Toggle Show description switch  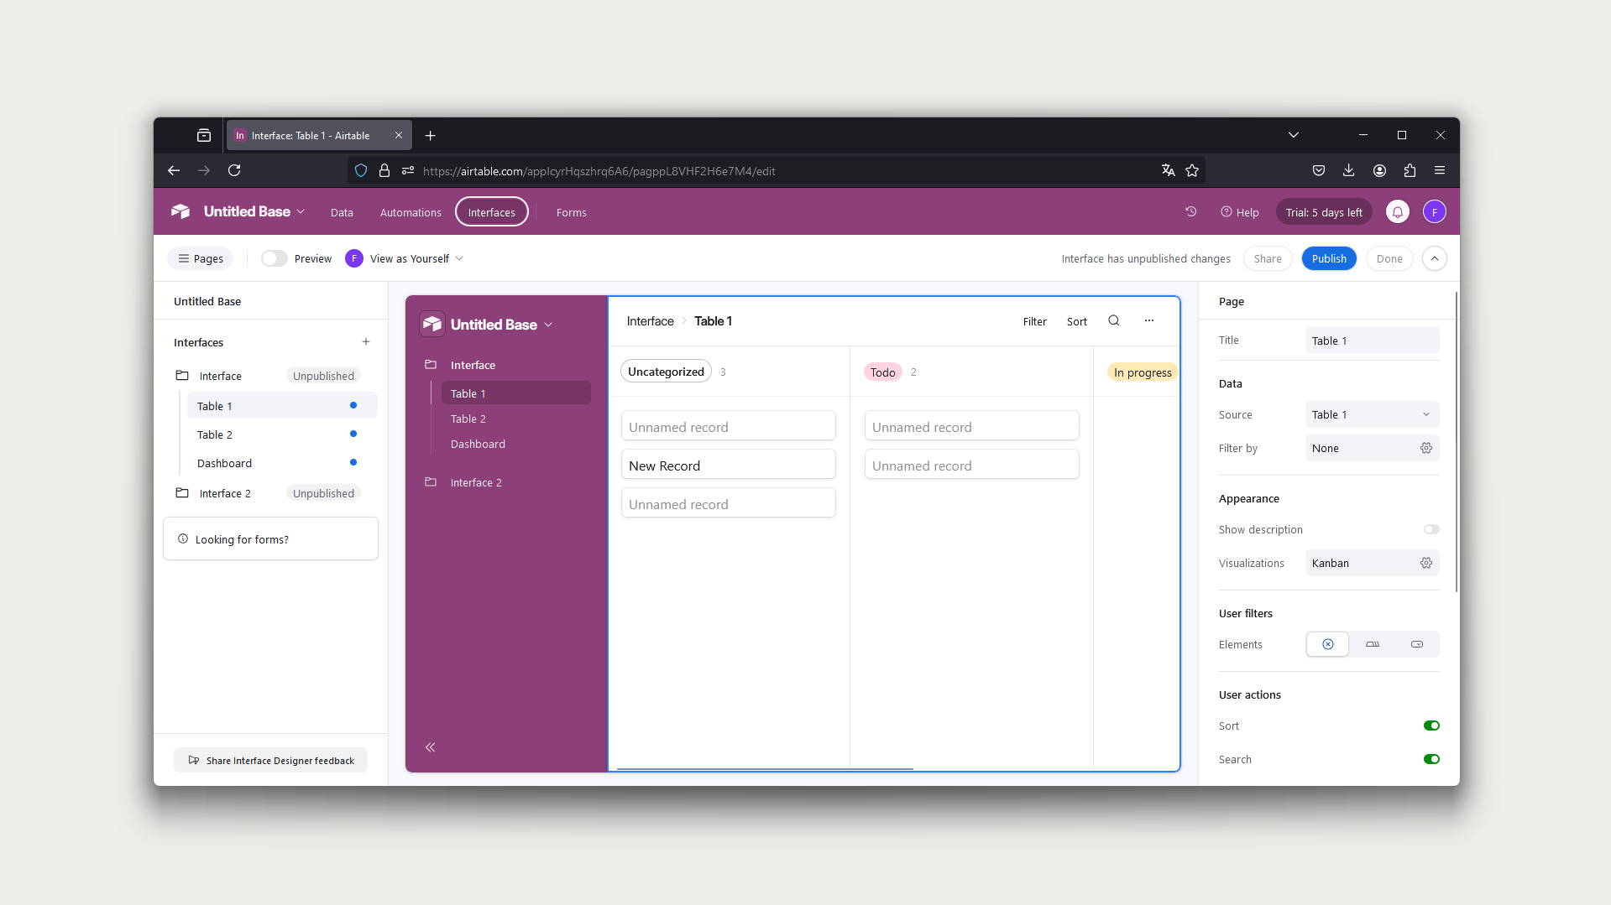coord(1431,529)
